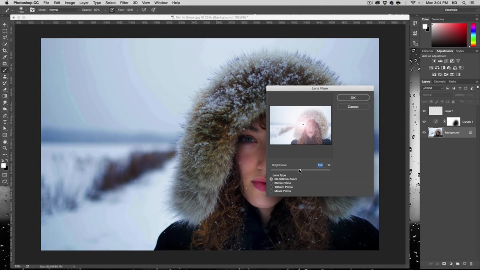Click the Brightness value field
This screenshot has height=270, width=480.
320,165
